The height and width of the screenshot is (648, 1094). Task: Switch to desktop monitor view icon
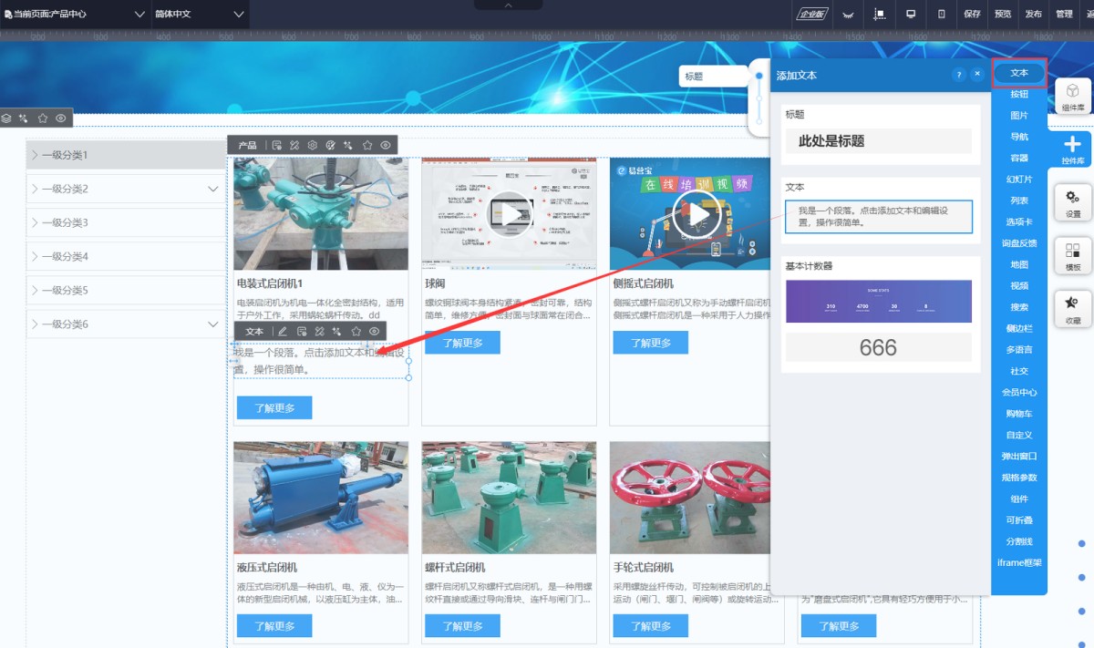[x=911, y=15]
